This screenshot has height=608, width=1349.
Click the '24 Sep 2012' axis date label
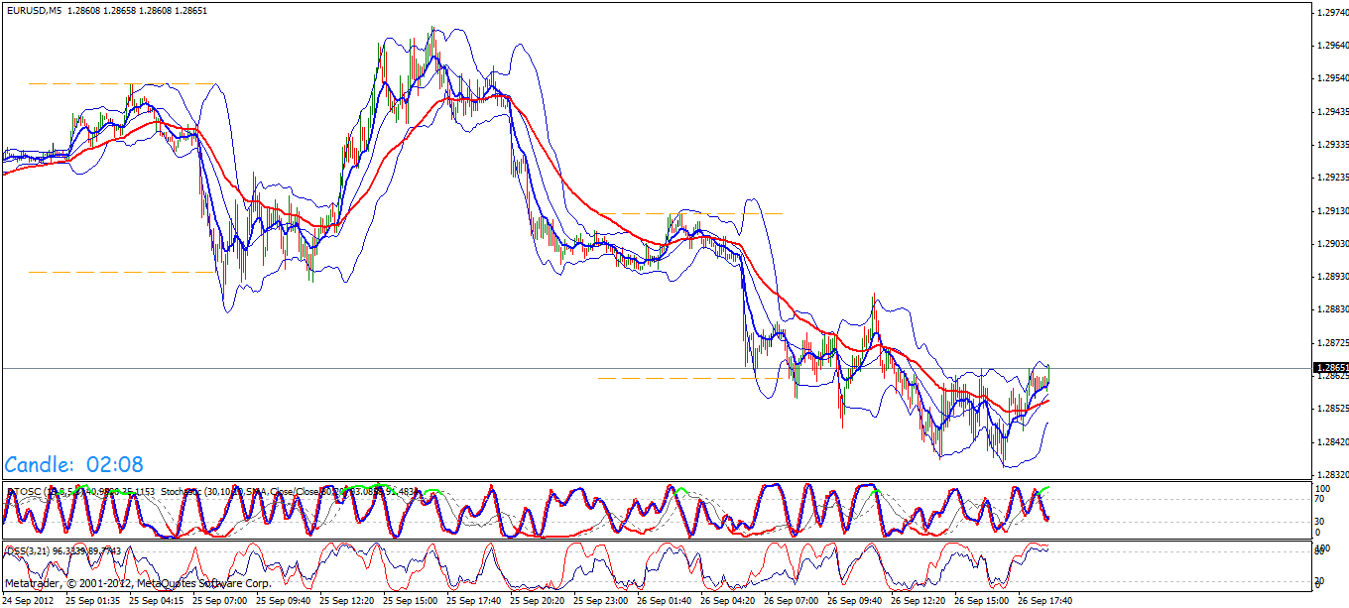click(x=28, y=599)
